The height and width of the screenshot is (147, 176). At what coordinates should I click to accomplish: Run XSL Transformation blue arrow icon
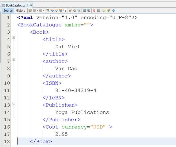tap(113, 10)
